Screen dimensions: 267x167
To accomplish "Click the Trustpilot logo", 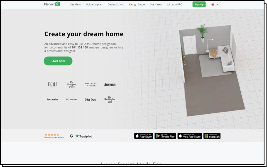I will 83,136.
